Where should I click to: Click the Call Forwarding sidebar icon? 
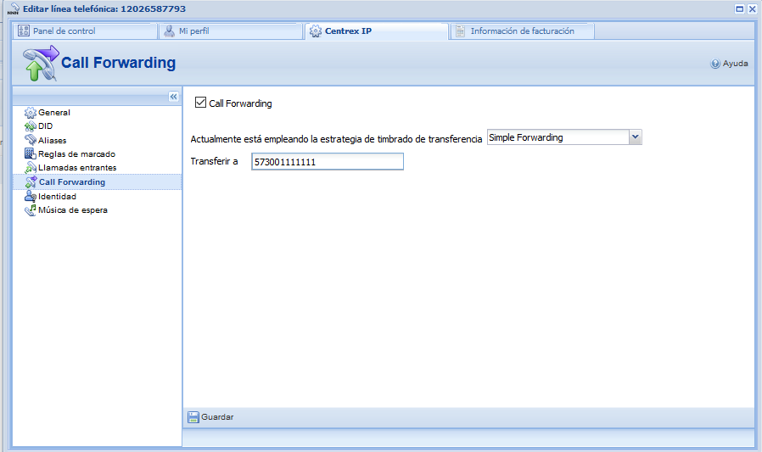pyautogui.click(x=31, y=182)
